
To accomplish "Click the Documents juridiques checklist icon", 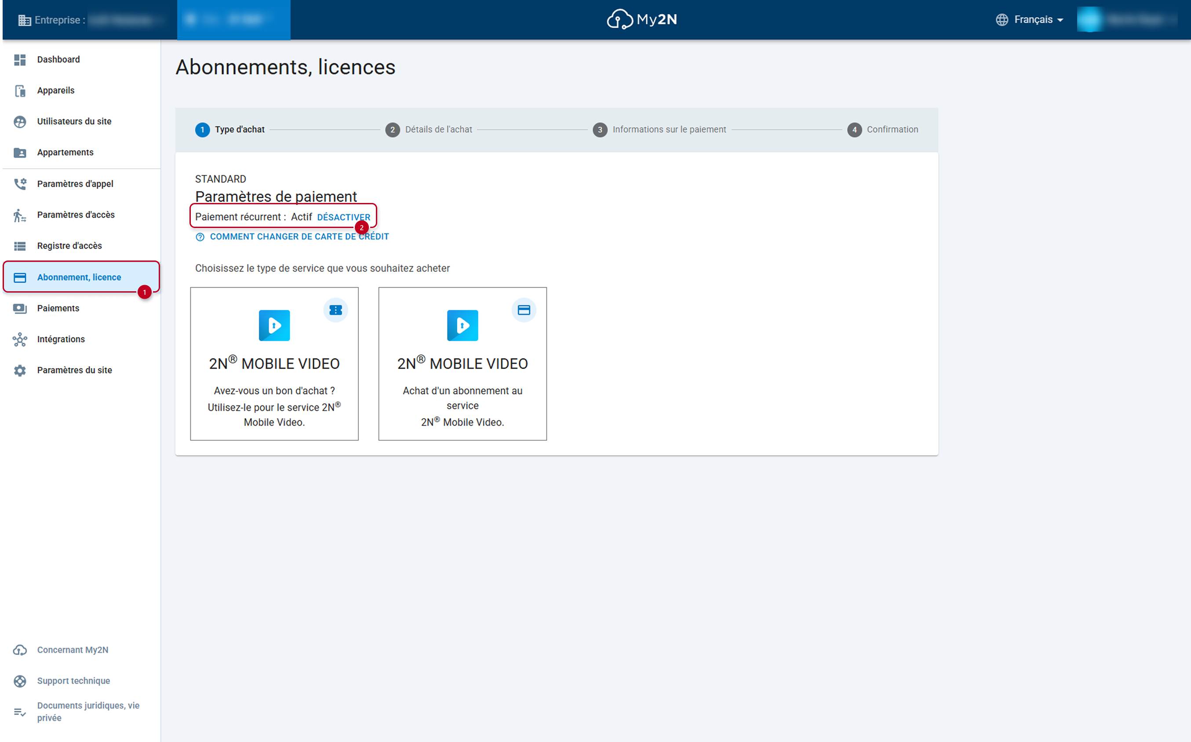I will (x=20, y=712).
